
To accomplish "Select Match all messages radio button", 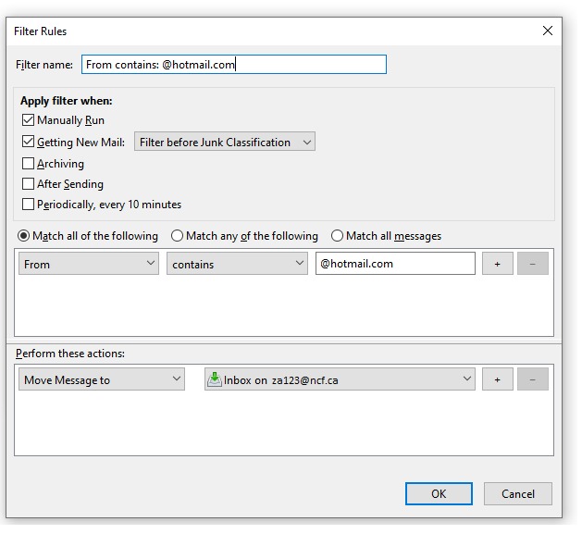I will point(337,236).
